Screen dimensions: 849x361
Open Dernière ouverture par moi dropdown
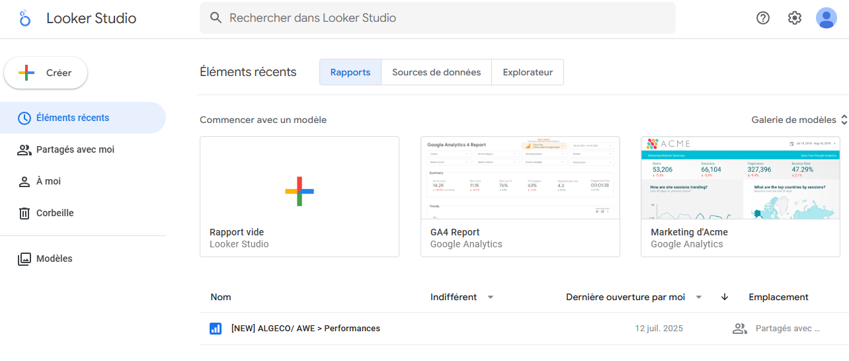pyautogui.click(x=634, y=298)
